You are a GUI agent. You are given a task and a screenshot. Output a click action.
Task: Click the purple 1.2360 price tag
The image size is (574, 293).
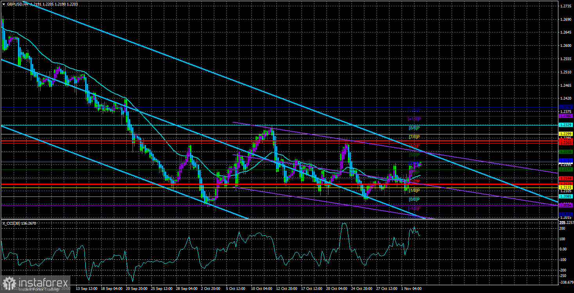coord(566,116)
